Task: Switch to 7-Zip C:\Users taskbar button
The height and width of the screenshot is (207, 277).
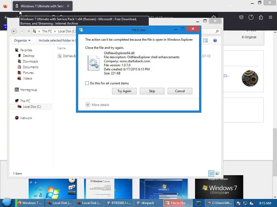Action: coord(220,203)
